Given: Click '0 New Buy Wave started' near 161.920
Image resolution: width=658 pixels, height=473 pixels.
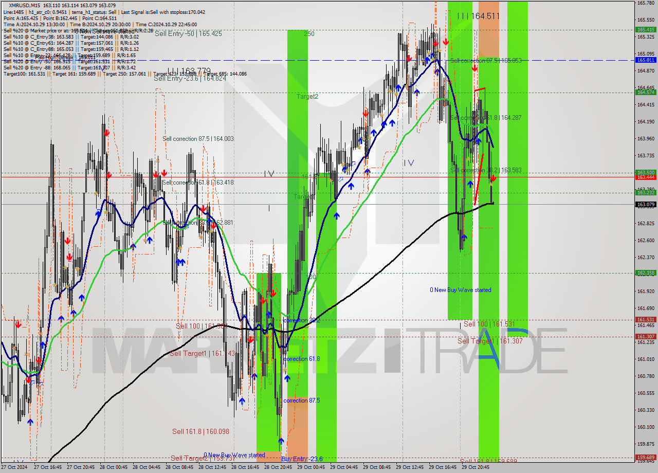Looking at the screenshot, I should [x=461, y=290].
